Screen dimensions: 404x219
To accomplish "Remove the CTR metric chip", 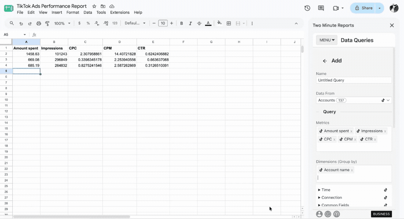I will click(375, 139).
